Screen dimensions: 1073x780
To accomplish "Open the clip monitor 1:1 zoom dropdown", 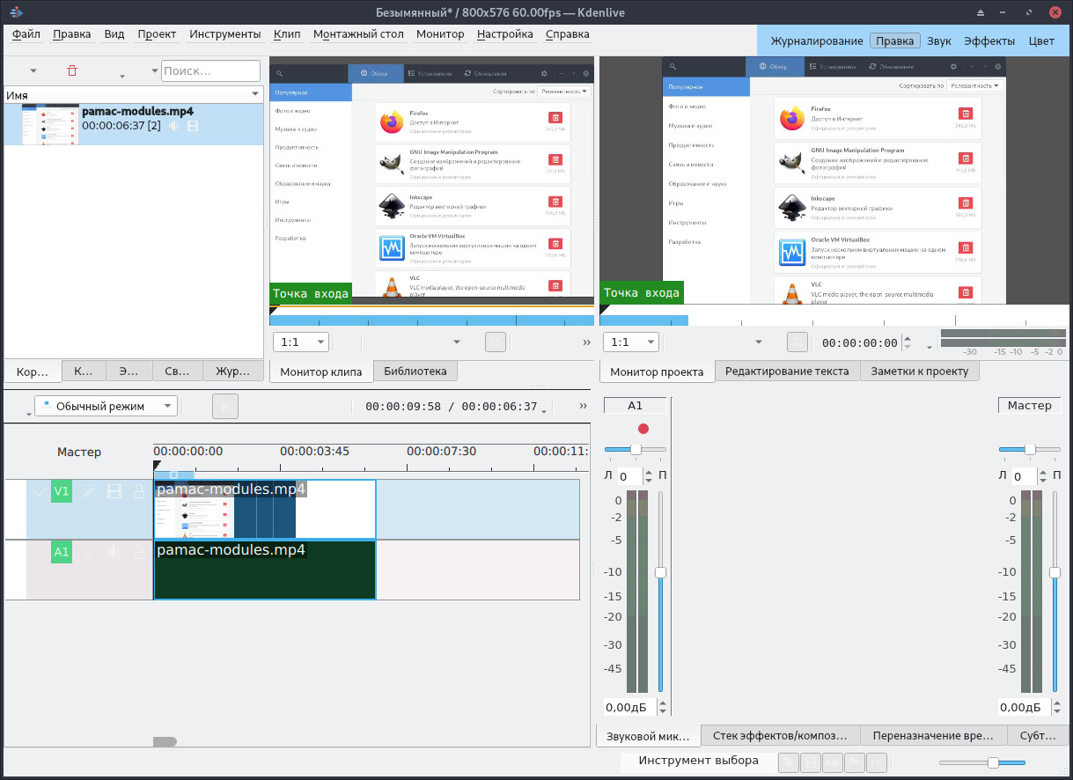I will (x=300, y=342).
